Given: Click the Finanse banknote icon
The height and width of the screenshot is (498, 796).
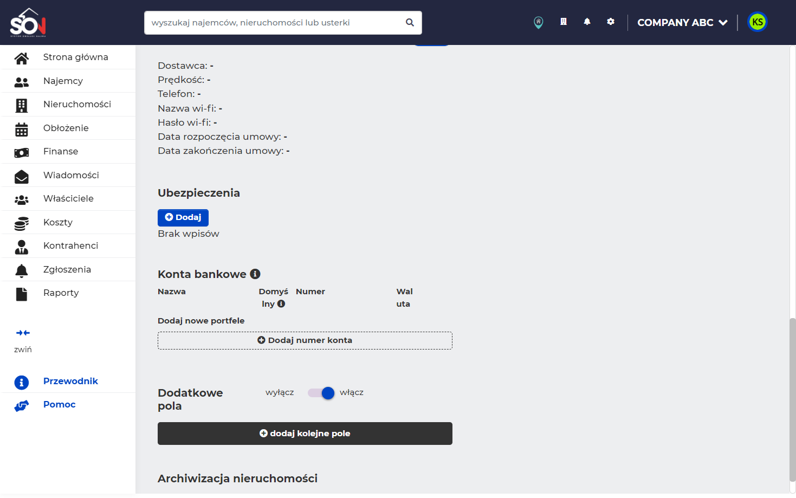Looking at the screenshot, I should tap(22, 153).
